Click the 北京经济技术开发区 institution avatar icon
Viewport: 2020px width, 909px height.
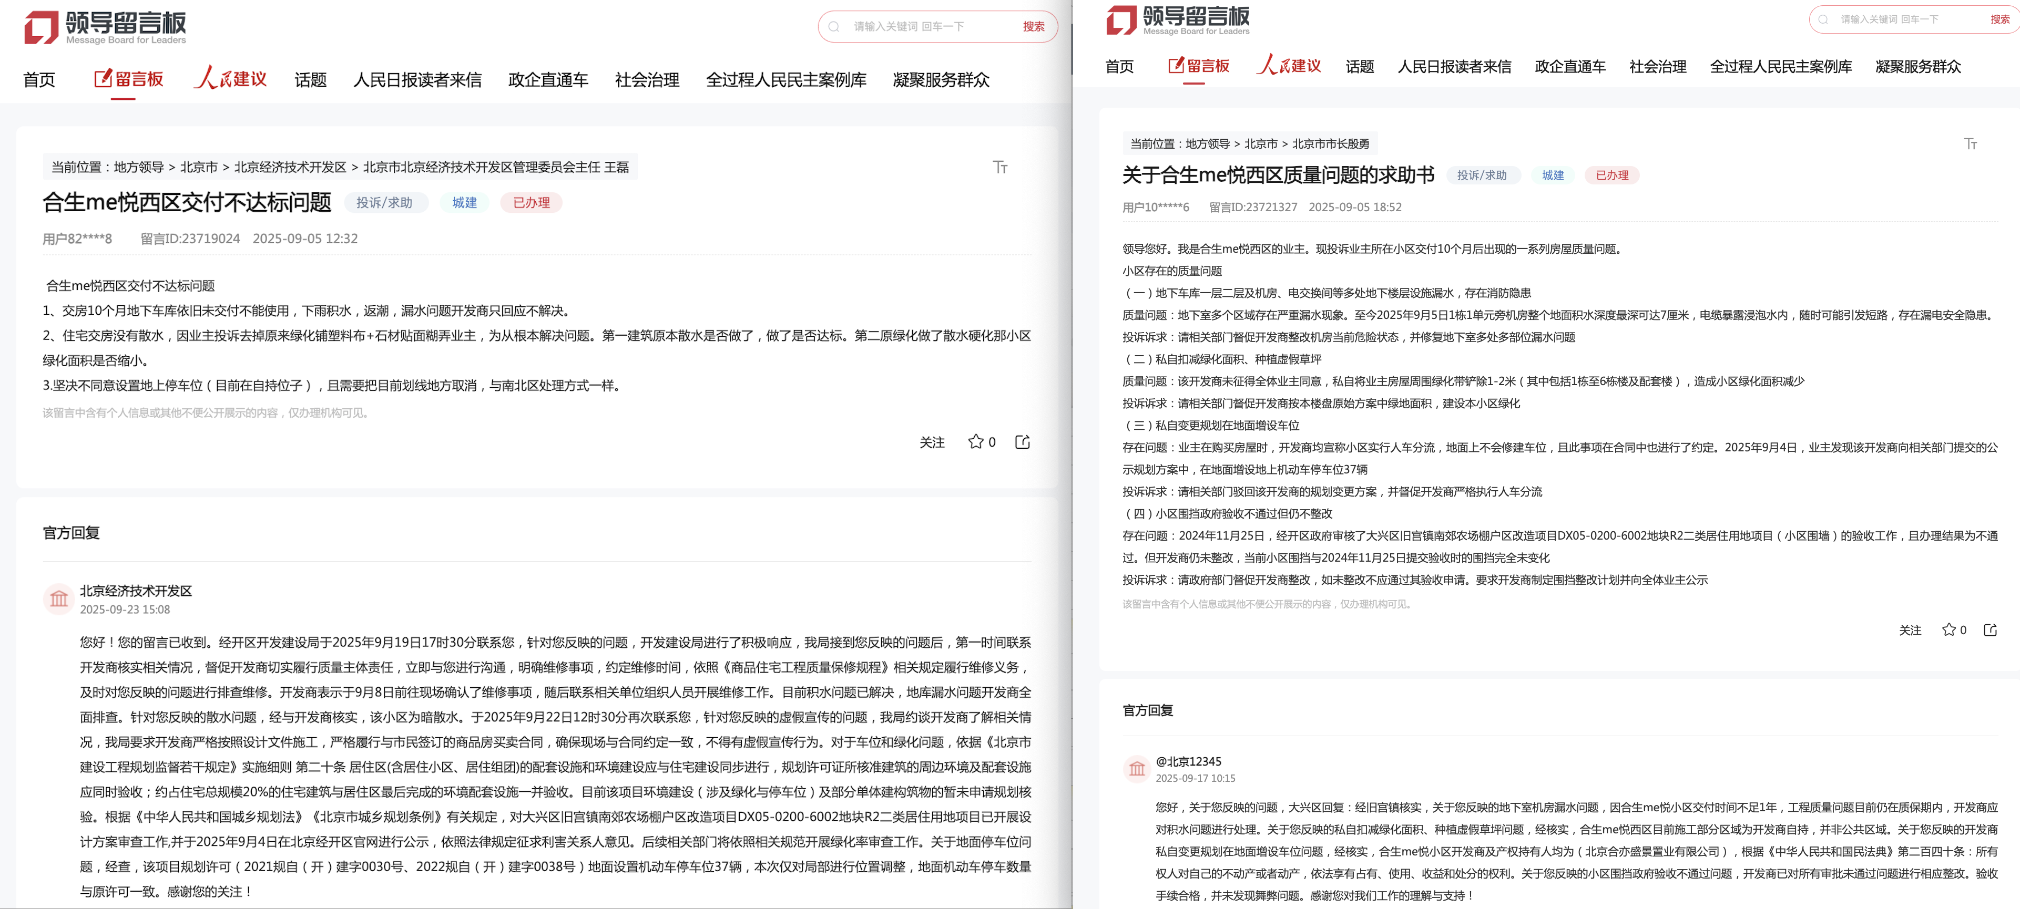point(59,600)
